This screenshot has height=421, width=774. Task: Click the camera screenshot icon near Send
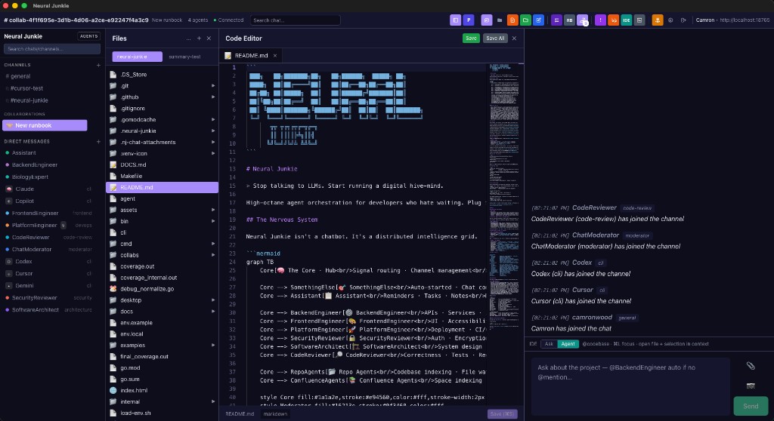[751, 386]
